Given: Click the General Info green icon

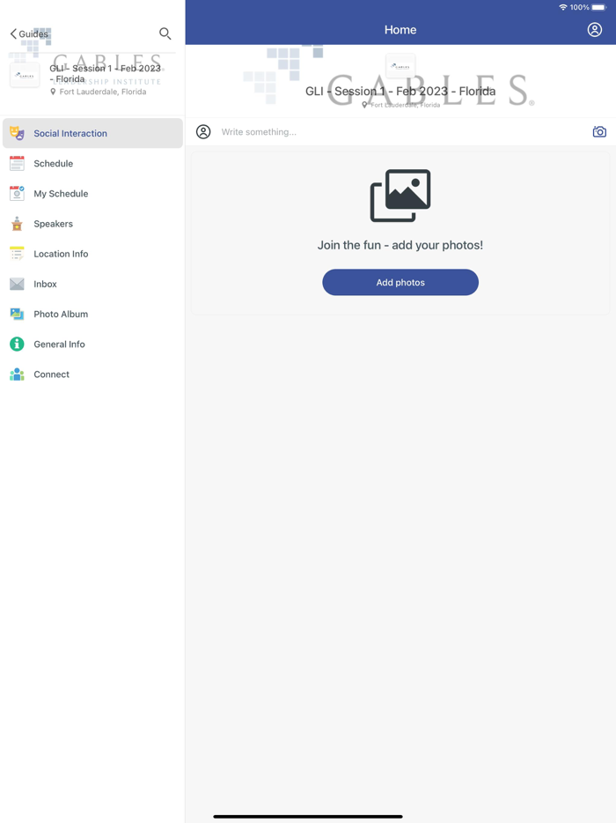Looking at the screenshot, I should (x=17, y=344).
